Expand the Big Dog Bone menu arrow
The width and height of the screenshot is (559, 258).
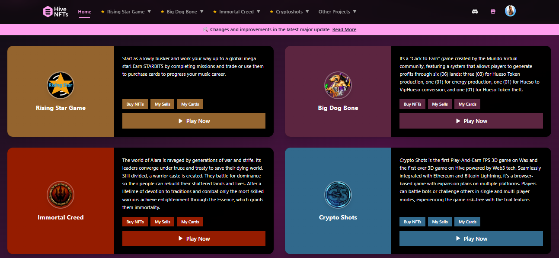(202, 12)
